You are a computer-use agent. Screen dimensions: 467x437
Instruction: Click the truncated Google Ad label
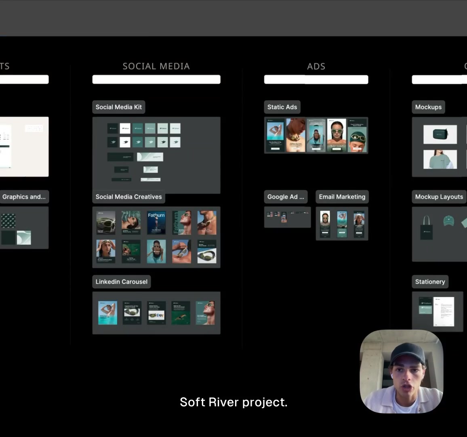pos(286,197)
